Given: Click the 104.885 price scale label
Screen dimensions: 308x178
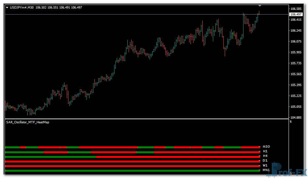Looking at the screenshot, I should pyautogui.click(x=296, y=118).
